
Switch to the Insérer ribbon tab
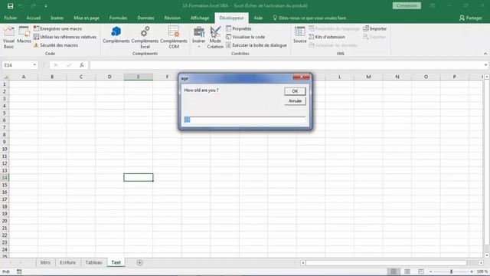click(x=57, y=18)
